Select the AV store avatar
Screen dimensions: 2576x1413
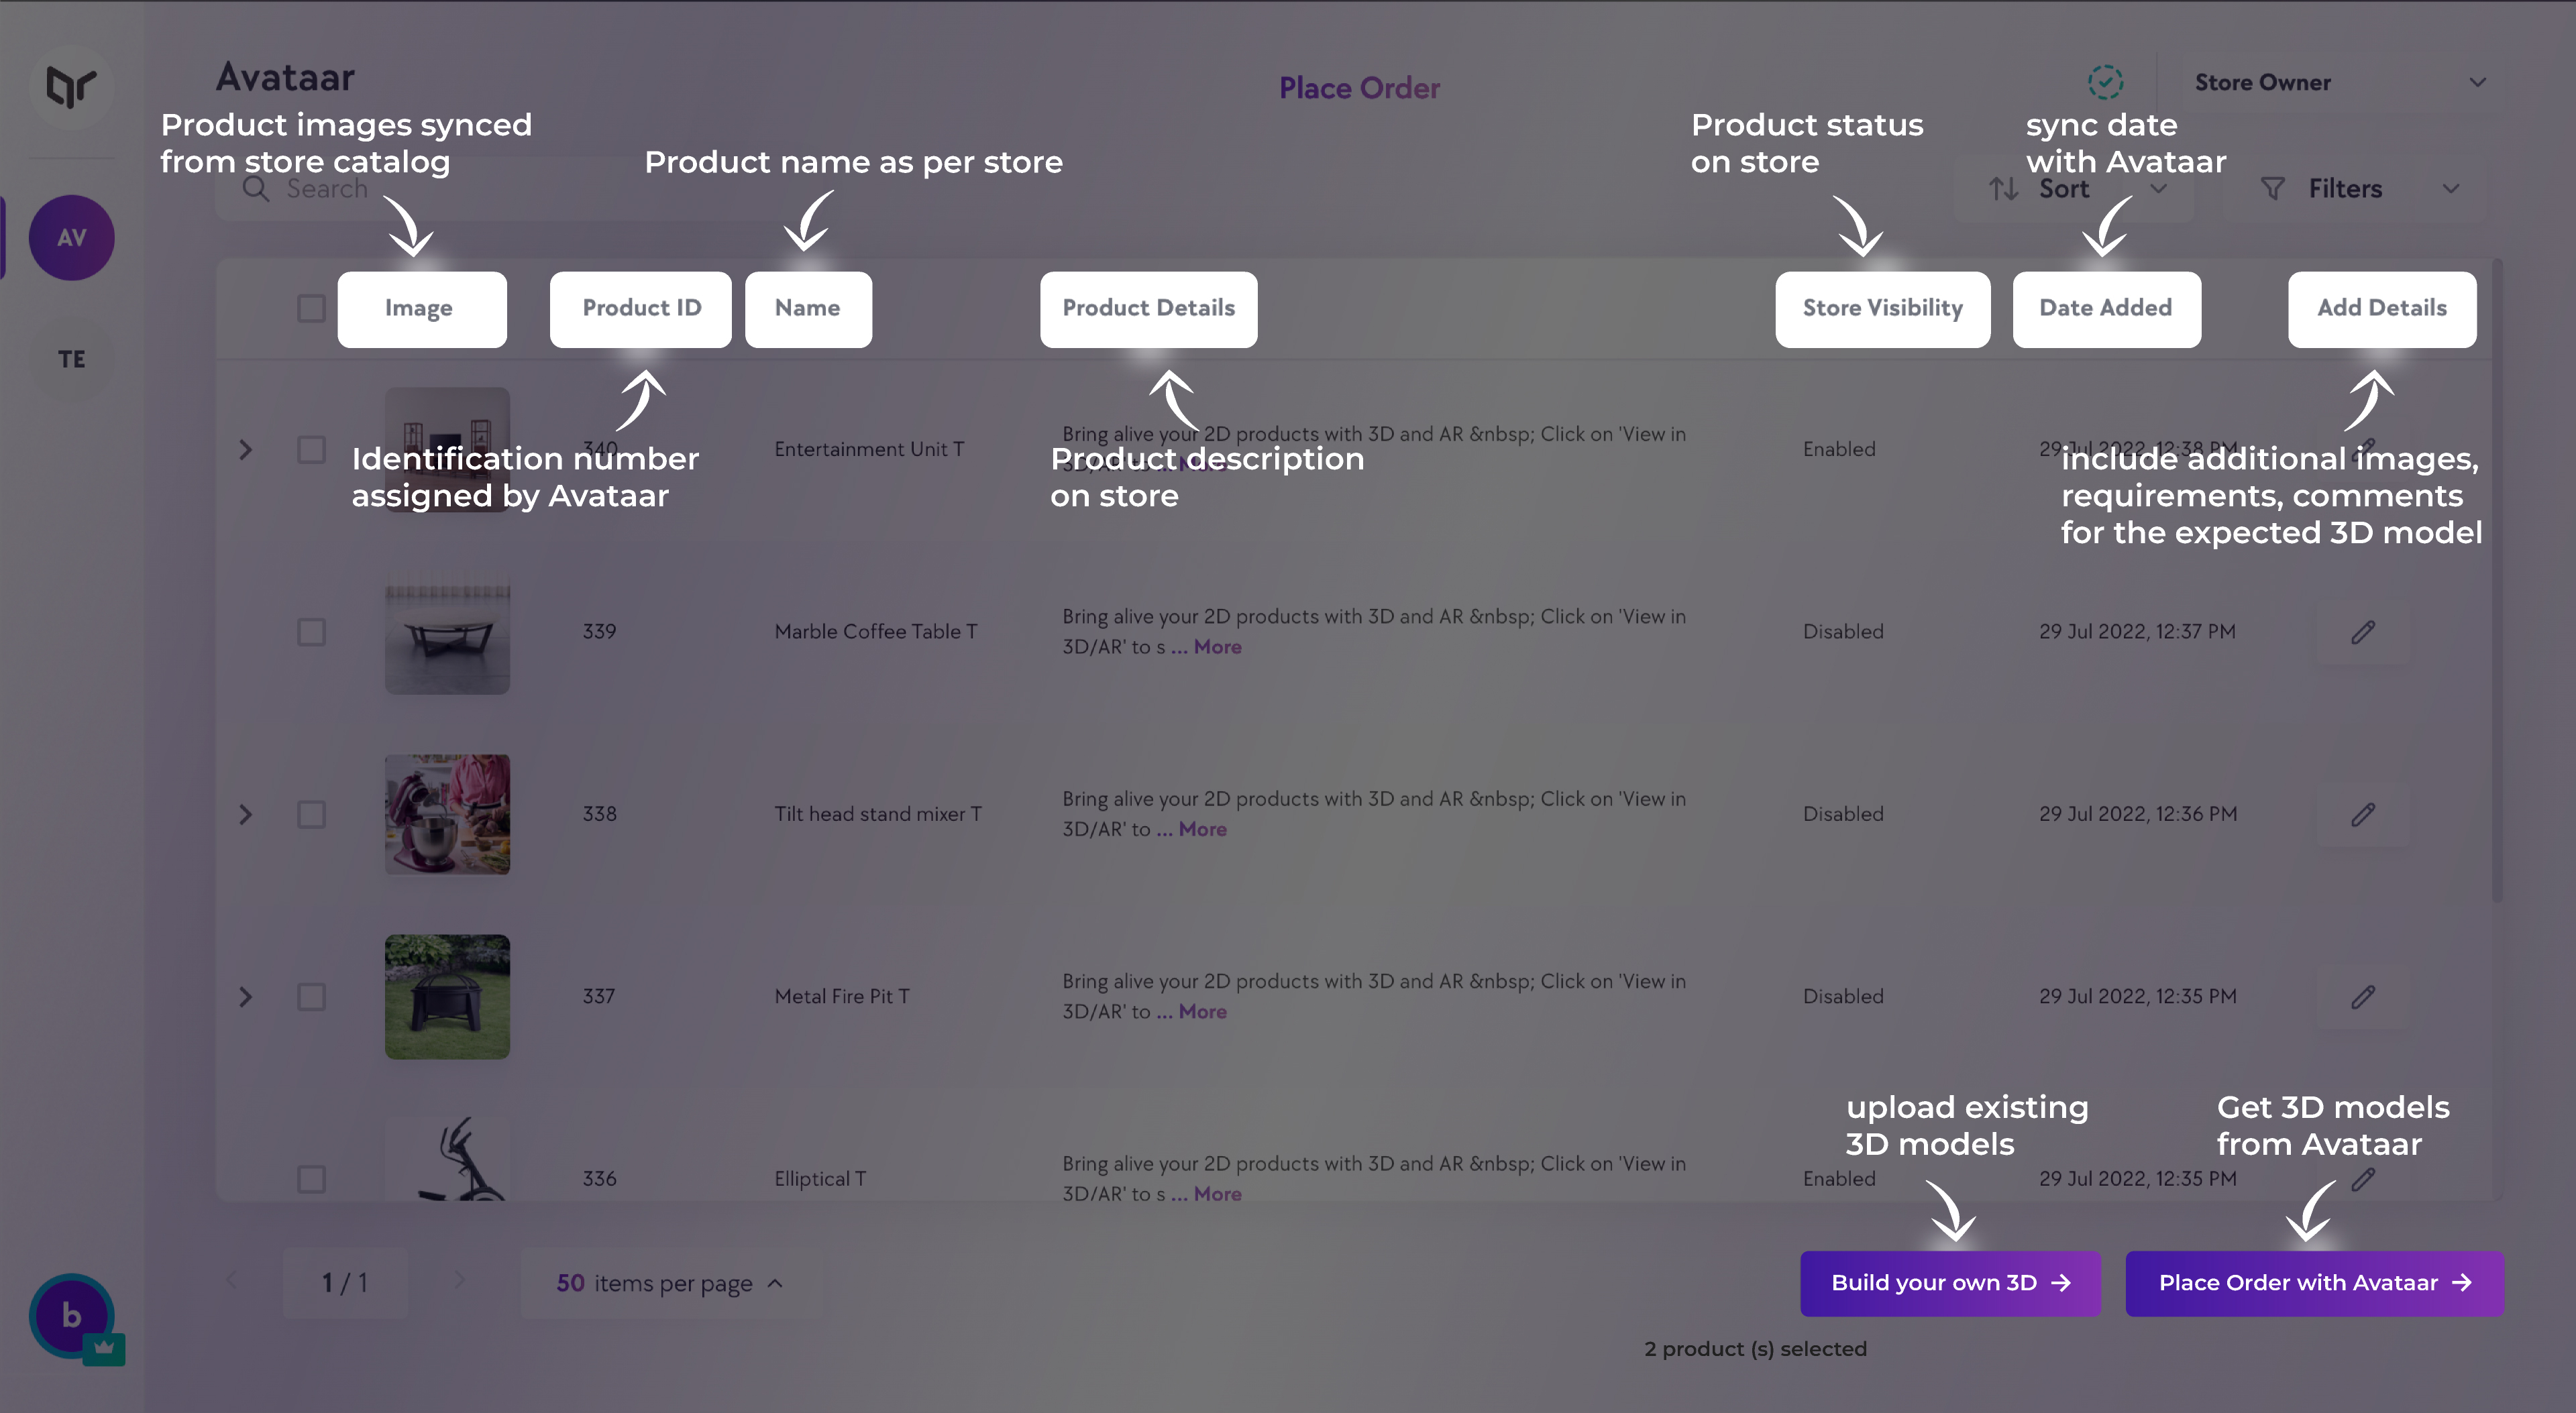(71, 238)
